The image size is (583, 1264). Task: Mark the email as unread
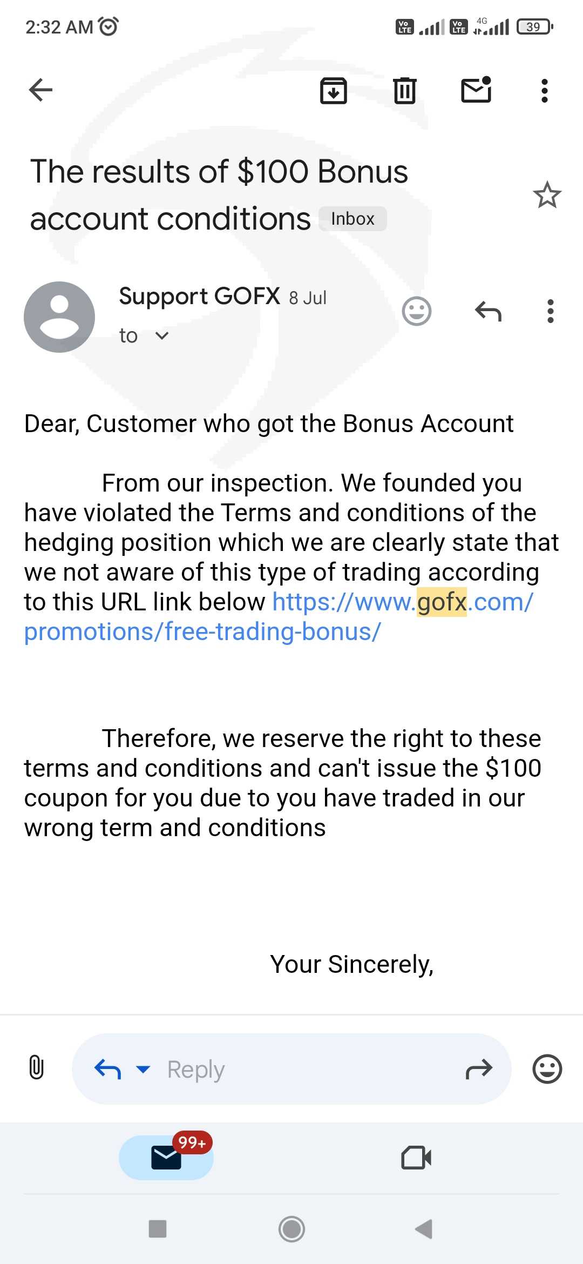[x=476, y=90]
